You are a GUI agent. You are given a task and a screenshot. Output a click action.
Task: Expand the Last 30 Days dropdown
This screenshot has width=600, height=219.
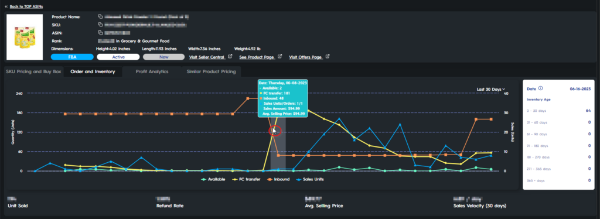click(x=490, y=89)
